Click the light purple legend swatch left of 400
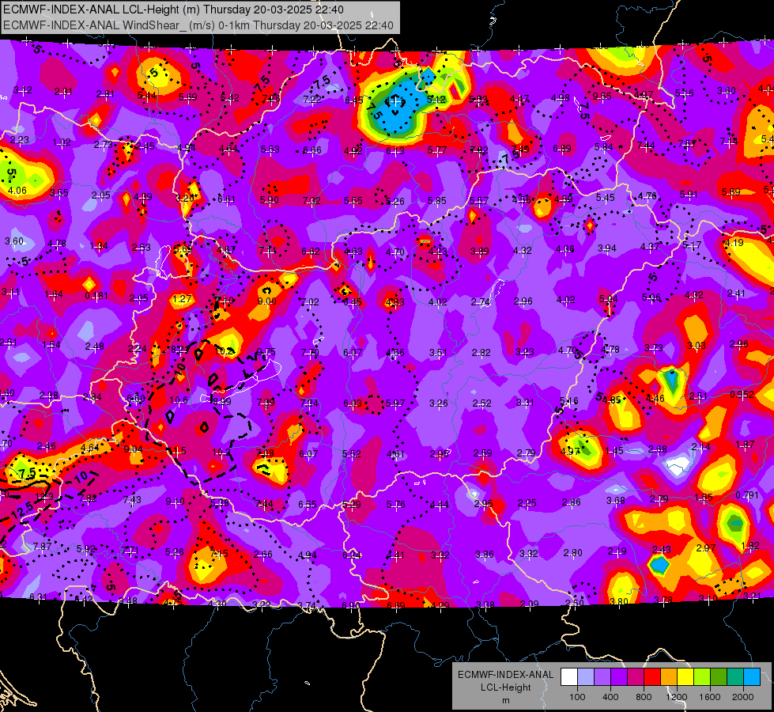The height and width of the screenshot is (712, 774). click(x=602, y=677)
